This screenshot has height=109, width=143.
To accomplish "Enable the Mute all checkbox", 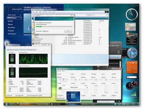I will (x=58, y=95).
